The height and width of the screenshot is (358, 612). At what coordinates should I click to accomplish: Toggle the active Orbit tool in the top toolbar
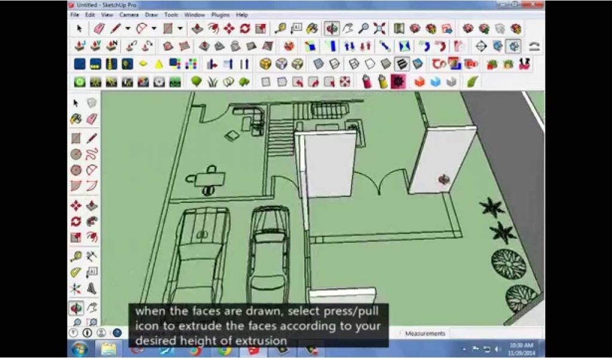point(331,28)
